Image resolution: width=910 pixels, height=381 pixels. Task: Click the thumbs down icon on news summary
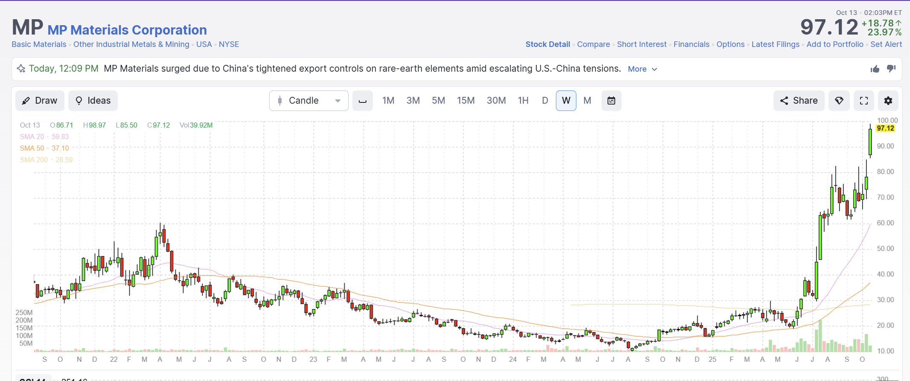coord(891,69)
